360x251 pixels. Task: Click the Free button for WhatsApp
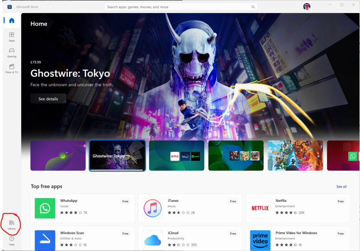[x=125, y=201]
